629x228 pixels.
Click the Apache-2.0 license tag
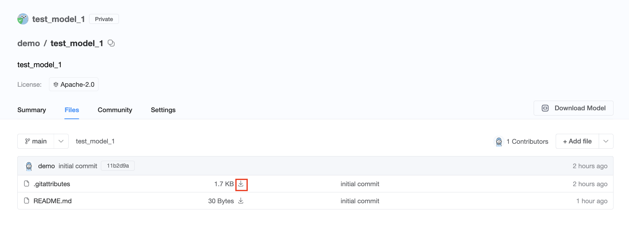pyautogui.click(x=74, y=85)
